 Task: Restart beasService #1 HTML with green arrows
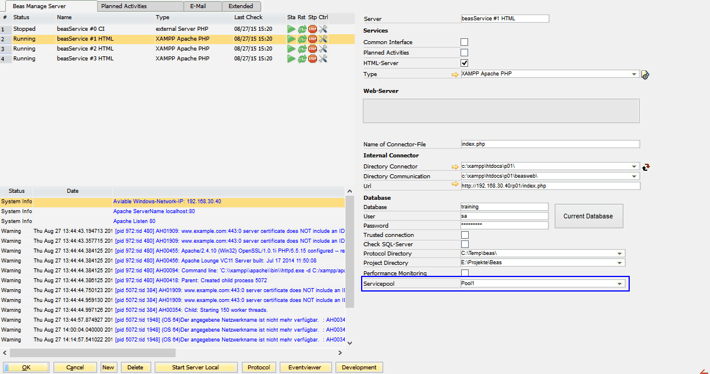302,39
